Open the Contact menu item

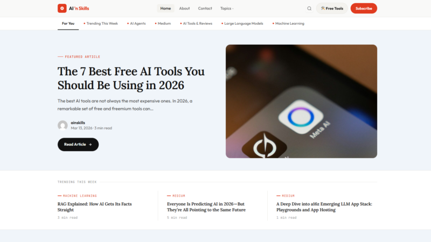tap(205, 9)
